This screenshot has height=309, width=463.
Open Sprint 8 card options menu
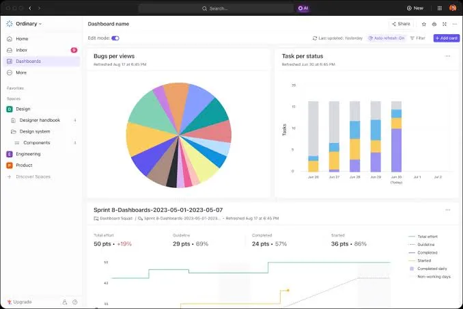pyautogui.click(x=448, y=210)
